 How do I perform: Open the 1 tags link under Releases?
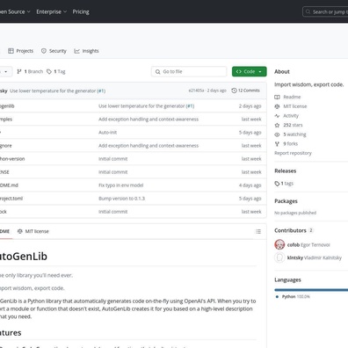pyautogui.click(x=287, y=184)
